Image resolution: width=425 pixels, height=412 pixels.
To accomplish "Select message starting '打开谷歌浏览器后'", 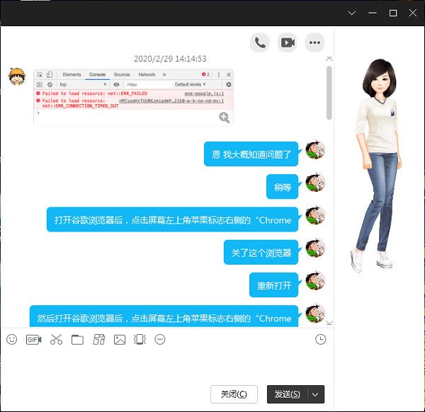I will [172, 219].
